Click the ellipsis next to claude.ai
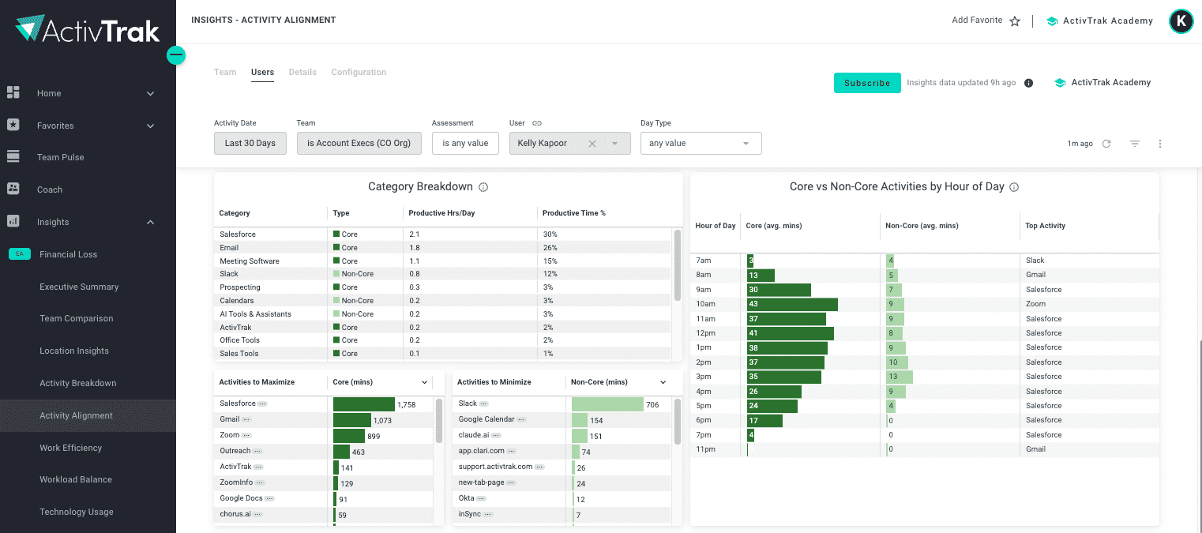This screenshot has height=533, width=1202. (496, 435)
